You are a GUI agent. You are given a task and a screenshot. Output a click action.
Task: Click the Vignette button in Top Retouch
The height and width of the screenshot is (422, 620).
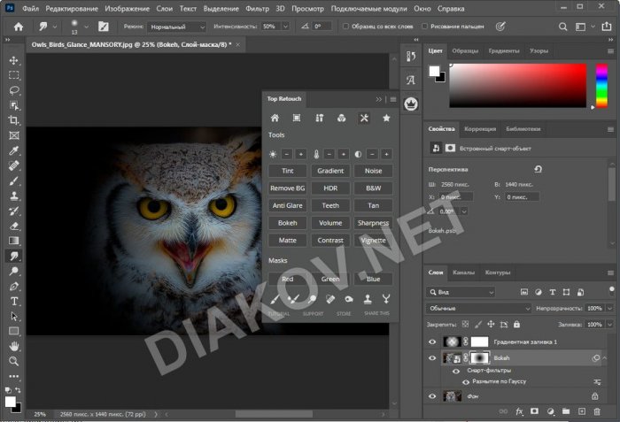(374, 240)
